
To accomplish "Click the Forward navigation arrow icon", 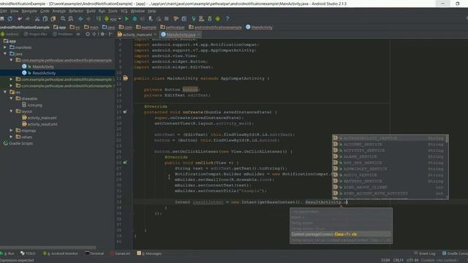I will click(88, 19).
